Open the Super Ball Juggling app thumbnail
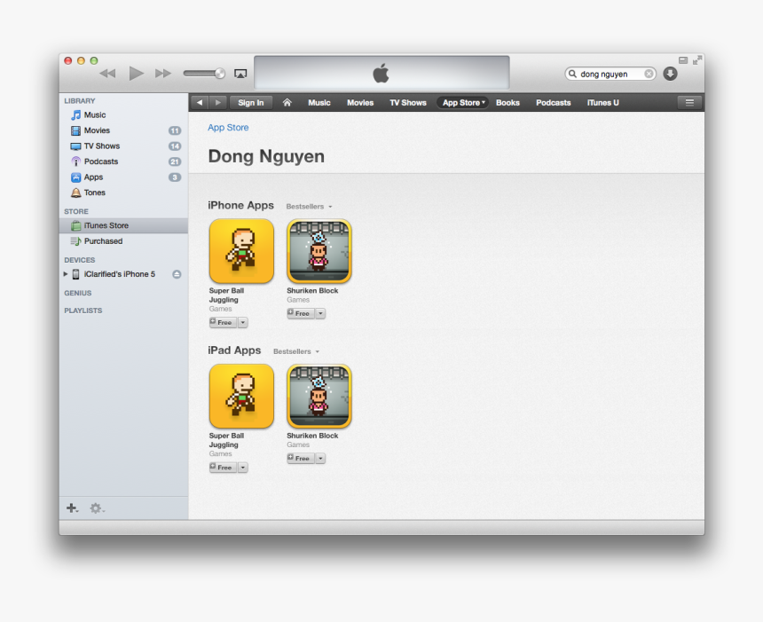 pyautogui.click(x=240, y=251)
